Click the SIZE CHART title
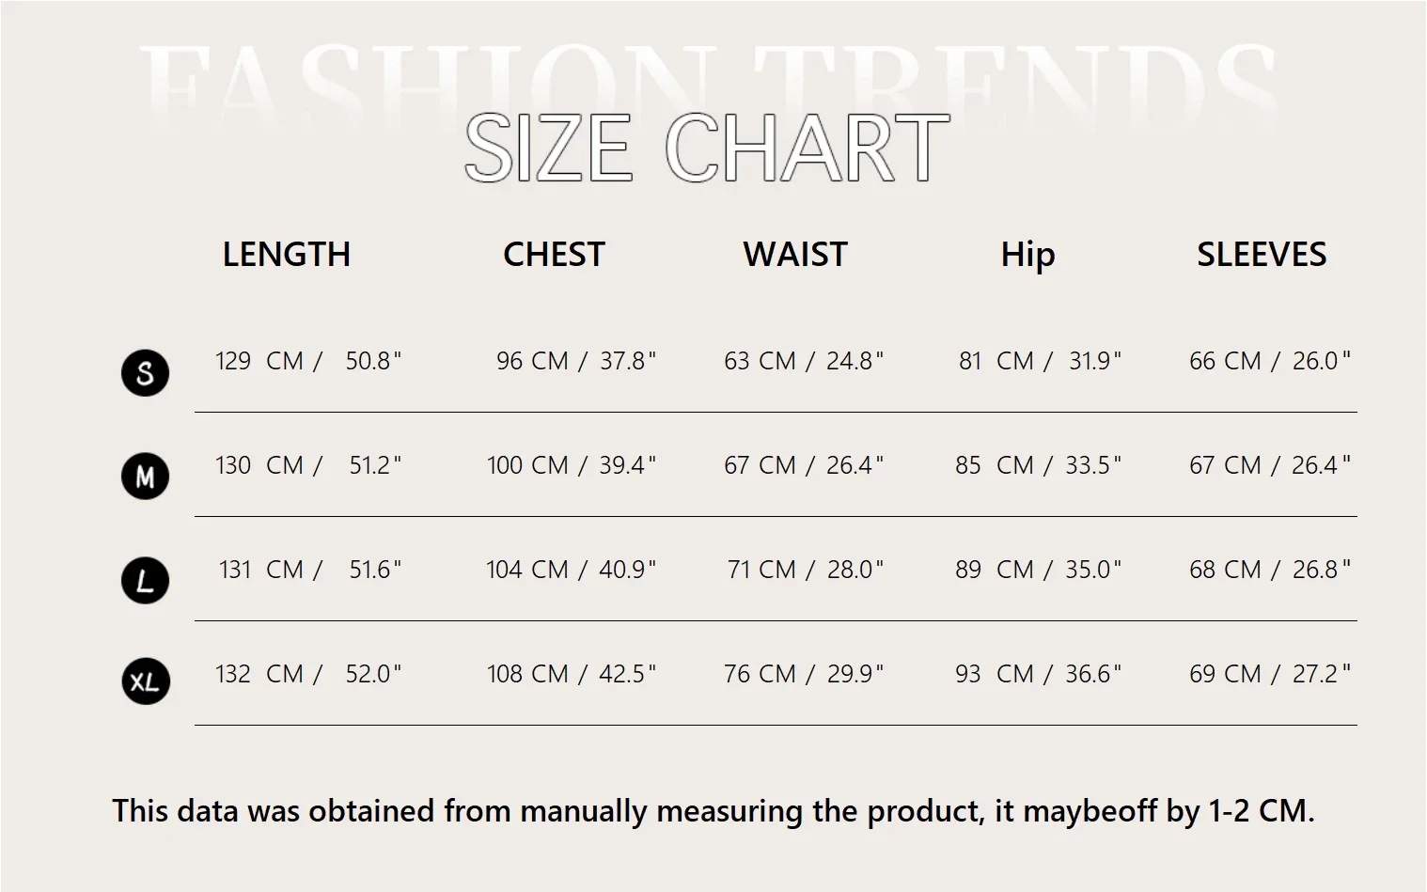The height and width of the screenshot is (892, 1427). pos(707,148)
